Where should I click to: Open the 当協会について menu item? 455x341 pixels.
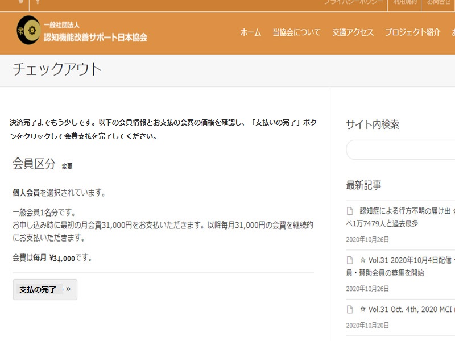coord(296,32)
